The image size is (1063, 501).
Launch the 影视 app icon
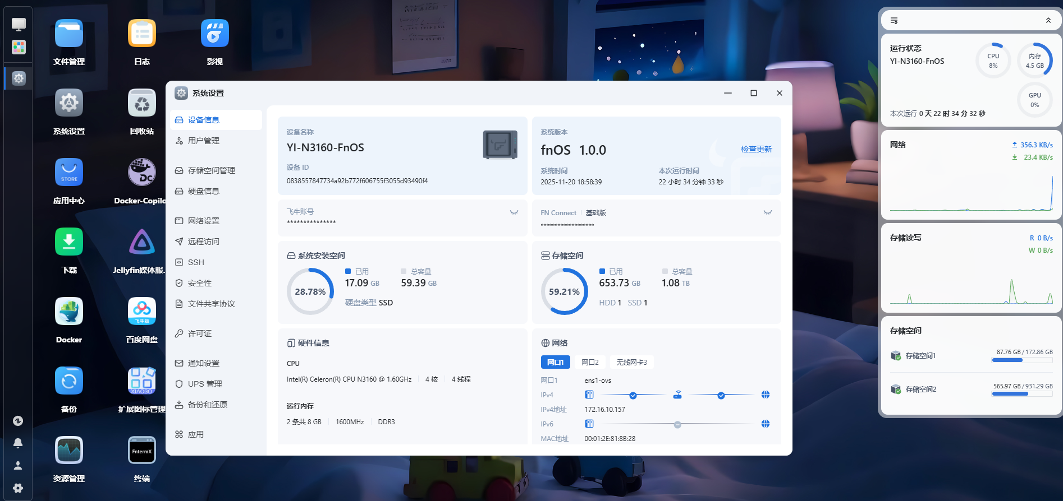point(214,34)
